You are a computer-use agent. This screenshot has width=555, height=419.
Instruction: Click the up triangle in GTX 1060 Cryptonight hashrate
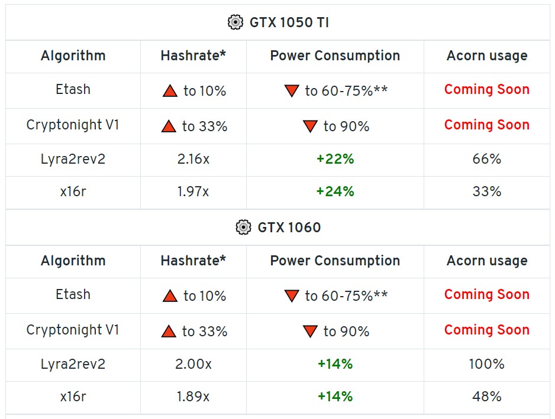click(169, 332)
